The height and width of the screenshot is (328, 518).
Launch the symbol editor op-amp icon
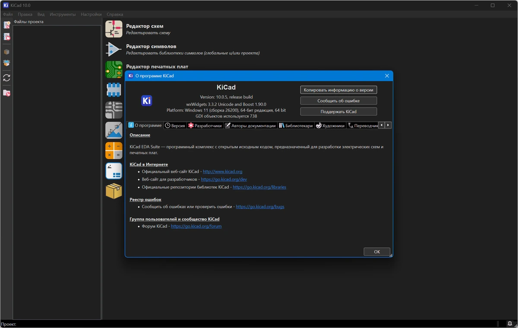click(x=114, y=49)
